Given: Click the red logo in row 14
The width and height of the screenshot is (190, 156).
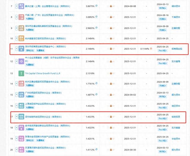Looking at the screenshot, I should pos(21,84).
